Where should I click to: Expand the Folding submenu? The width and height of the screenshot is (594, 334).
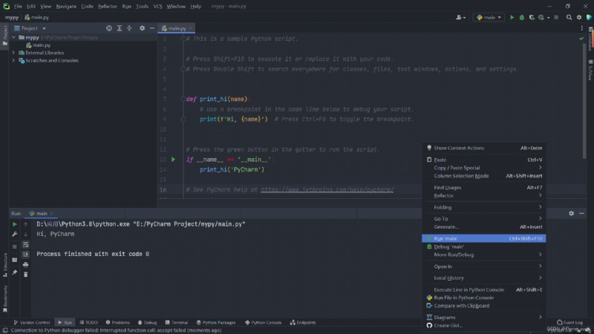click(x=484, y=208)
